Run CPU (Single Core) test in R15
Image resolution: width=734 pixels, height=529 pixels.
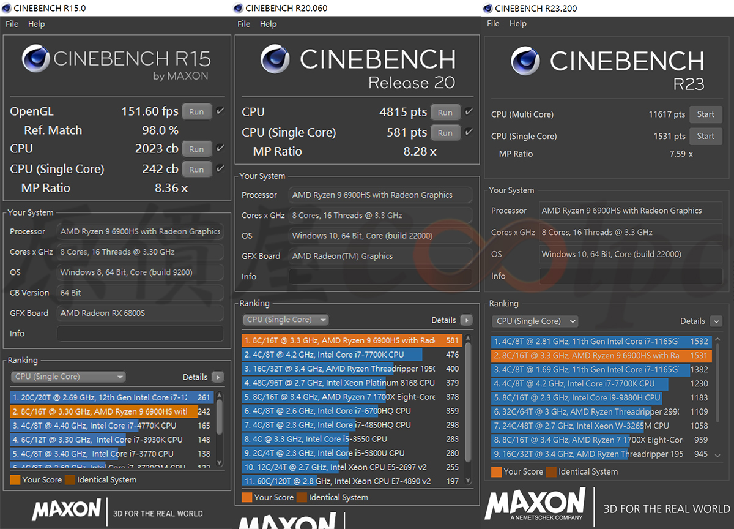pos(196,170)
